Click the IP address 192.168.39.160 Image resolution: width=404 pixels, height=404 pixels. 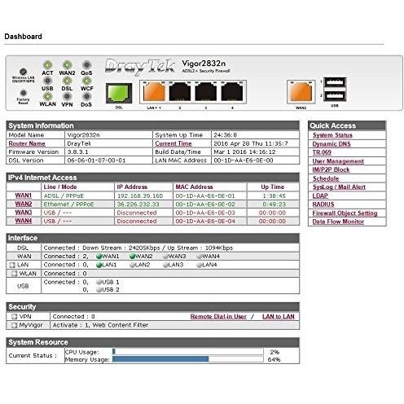pyautogui.click(x=140, y=195)
